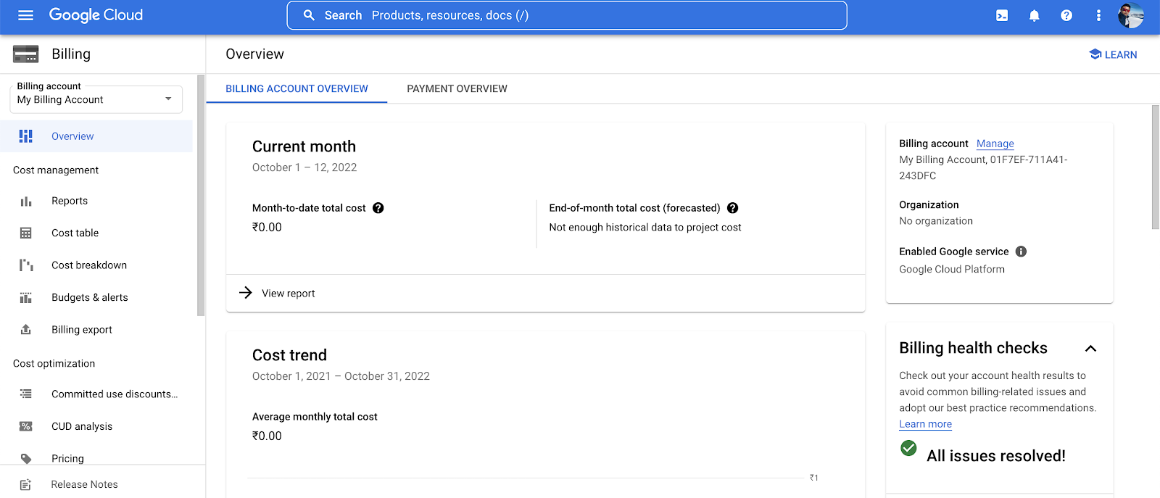Click the sidebar vertical scrollbar

point(201,196)
